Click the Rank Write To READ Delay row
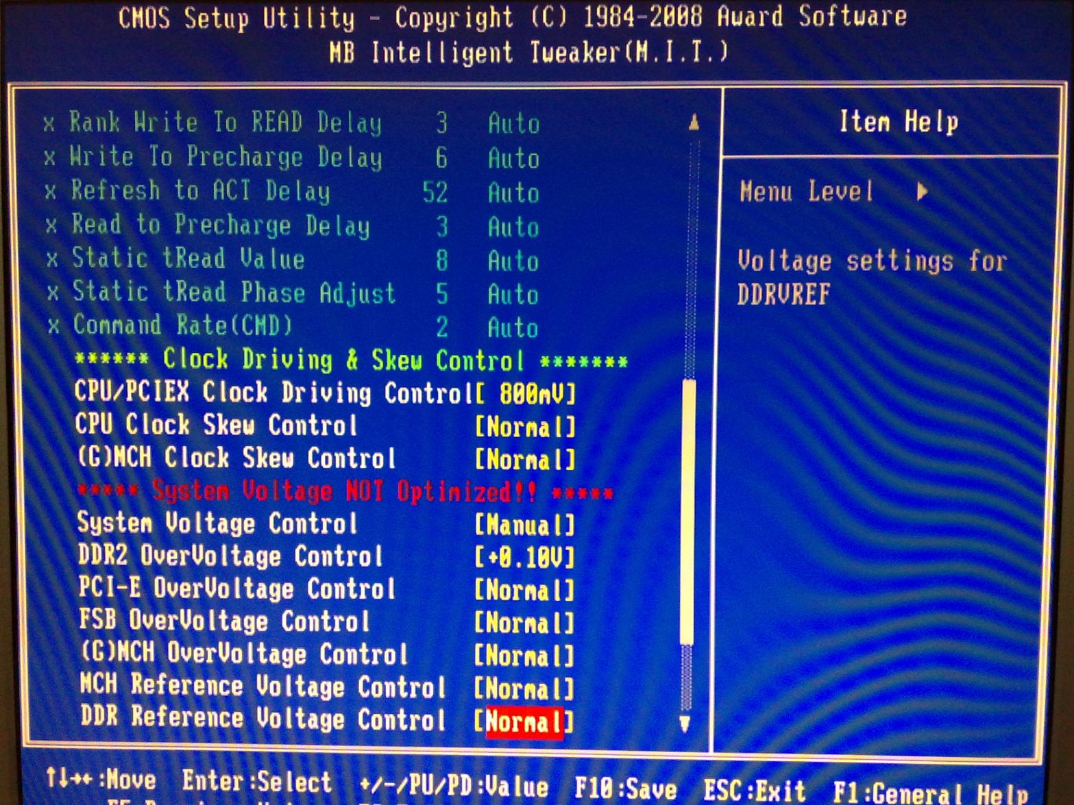The width and height of the screenshot is (1074, 805). coord(291,123)
